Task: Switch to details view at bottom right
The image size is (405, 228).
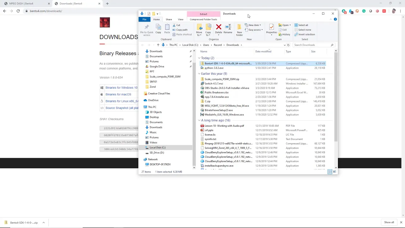Action: tap(330, 172)
